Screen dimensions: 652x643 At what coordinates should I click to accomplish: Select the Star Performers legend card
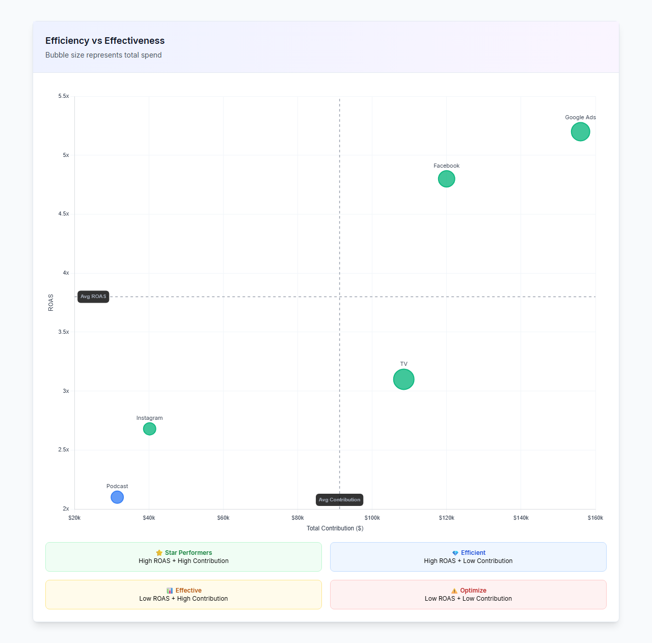click(x=183, y=557)
